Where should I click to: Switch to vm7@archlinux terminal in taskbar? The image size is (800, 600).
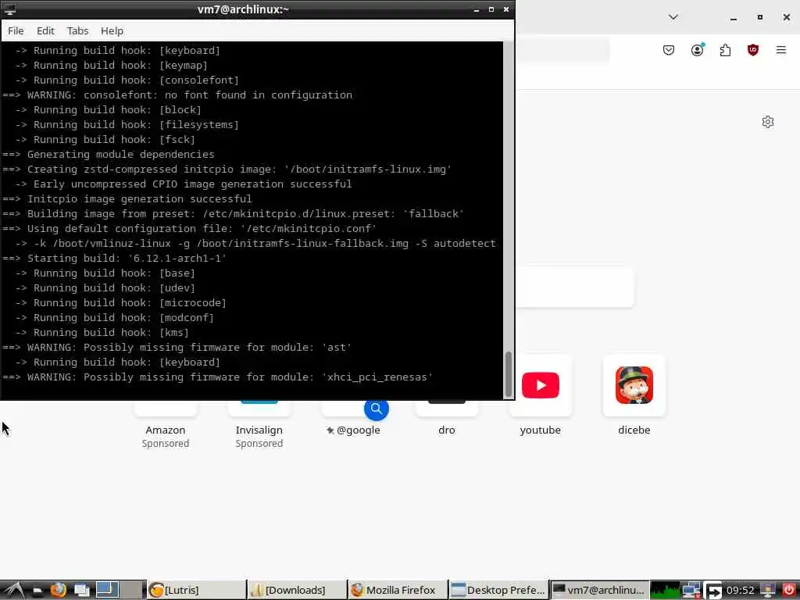click(x=599, y=591)
